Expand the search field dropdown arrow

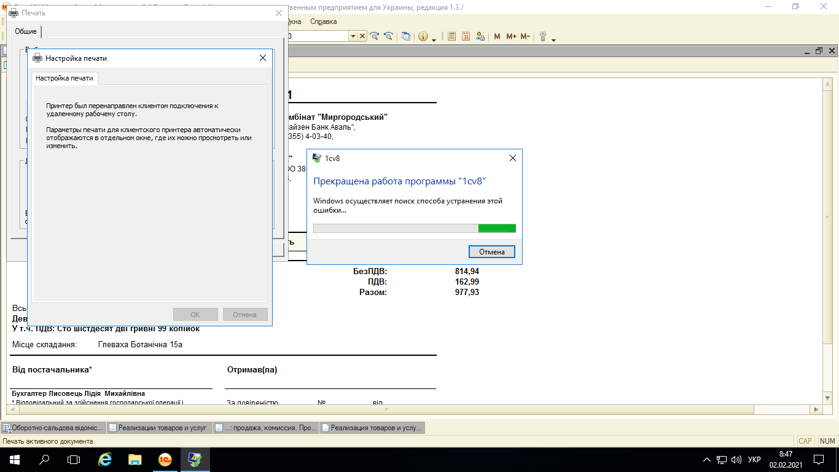coord(353,36)
